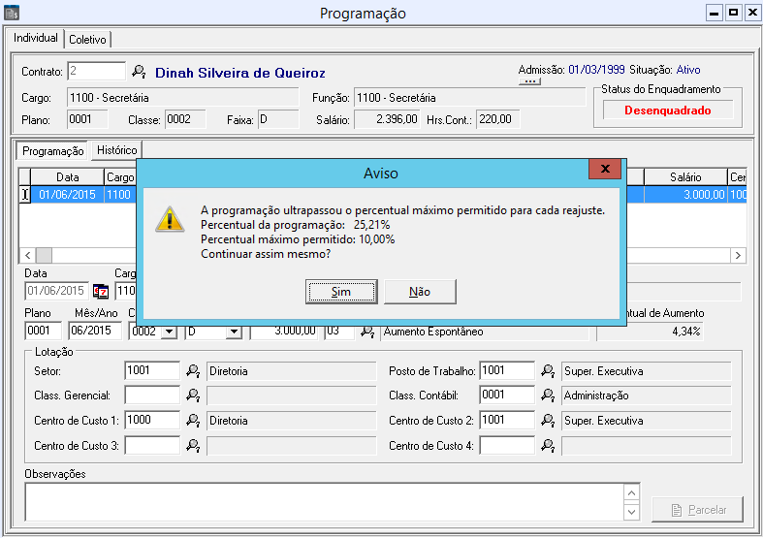Viewport: 763px width, 538px height.
Task: Click inside the Observações text area
Action: coord(324,502)
